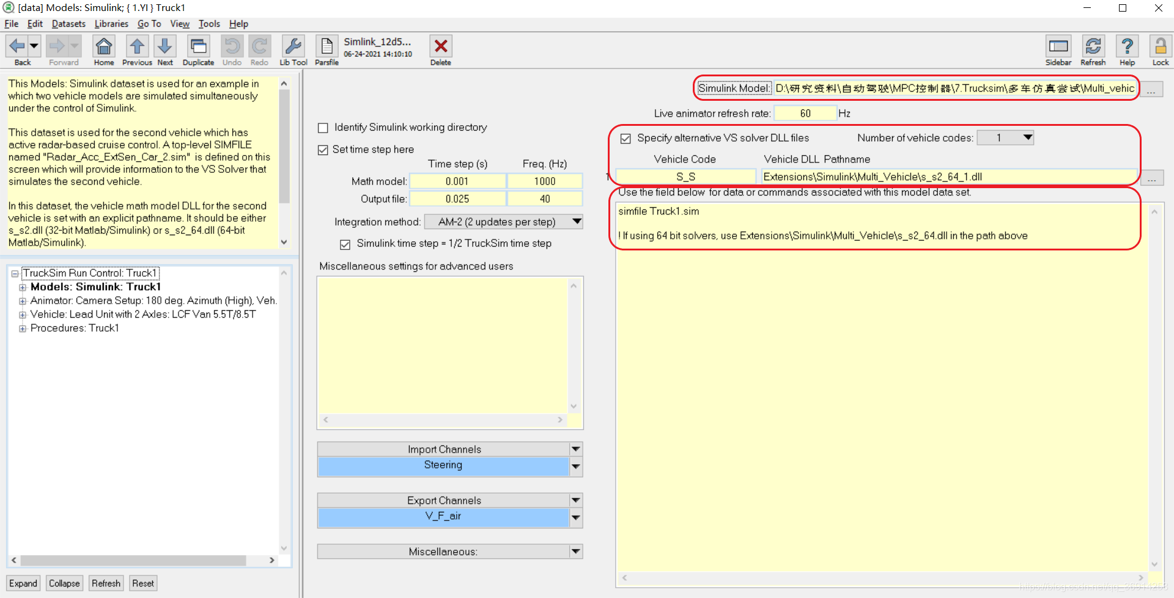Open the Go To menu

point(149,24)
